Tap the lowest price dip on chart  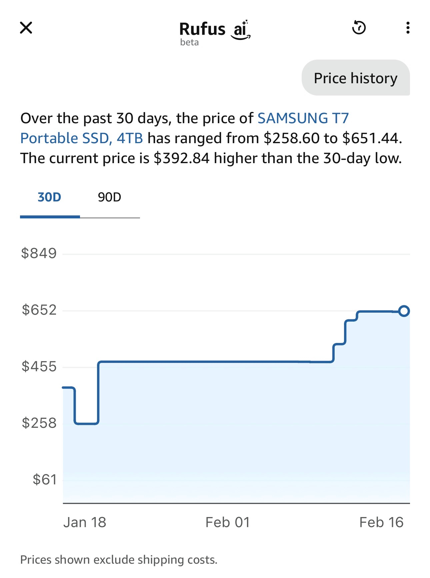pyautogui.click(x=87, y=424)
